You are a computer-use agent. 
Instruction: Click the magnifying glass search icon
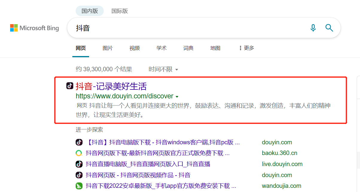(x=329, y=28)
